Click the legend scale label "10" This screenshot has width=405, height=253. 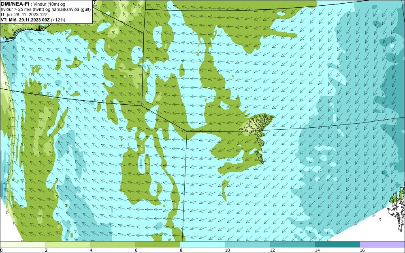(x=227, y=250)
